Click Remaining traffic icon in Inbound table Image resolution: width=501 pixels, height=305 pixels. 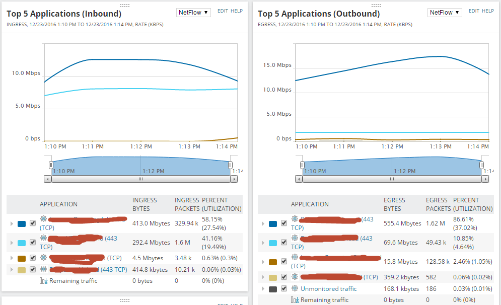43,281
